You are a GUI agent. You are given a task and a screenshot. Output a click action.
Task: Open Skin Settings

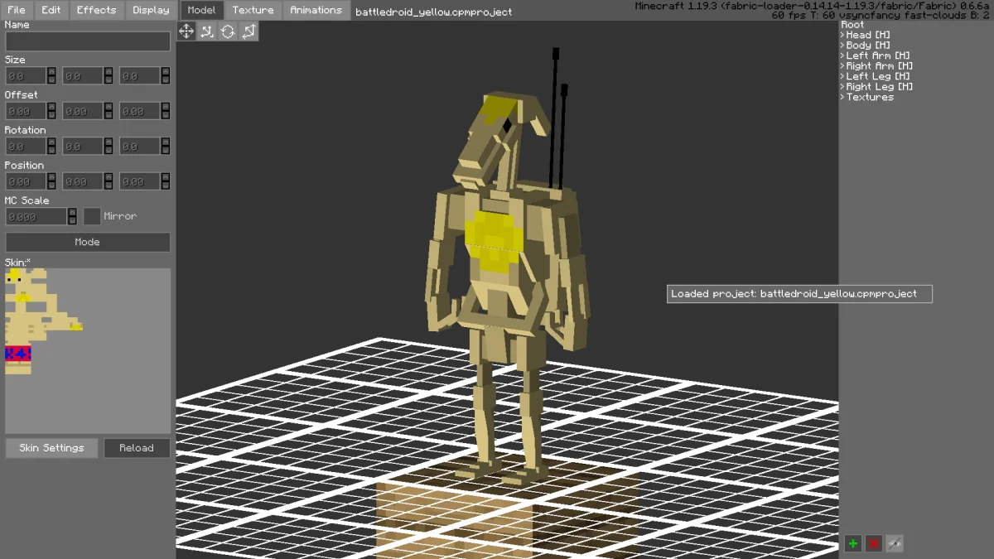point(51,448)
